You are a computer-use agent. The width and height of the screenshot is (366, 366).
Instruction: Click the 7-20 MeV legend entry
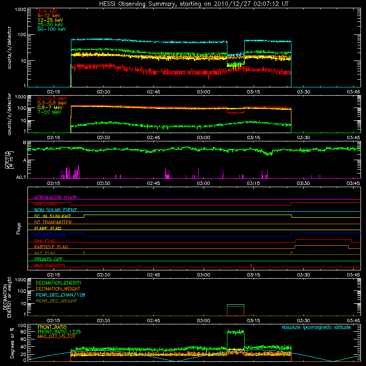[x=49, y=112]
